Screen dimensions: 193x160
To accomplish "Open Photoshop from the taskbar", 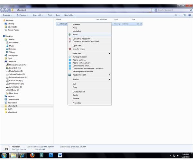I will [51, 156].
